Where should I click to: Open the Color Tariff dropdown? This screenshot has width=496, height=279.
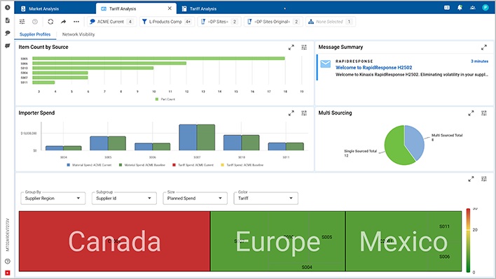(266, 198)
